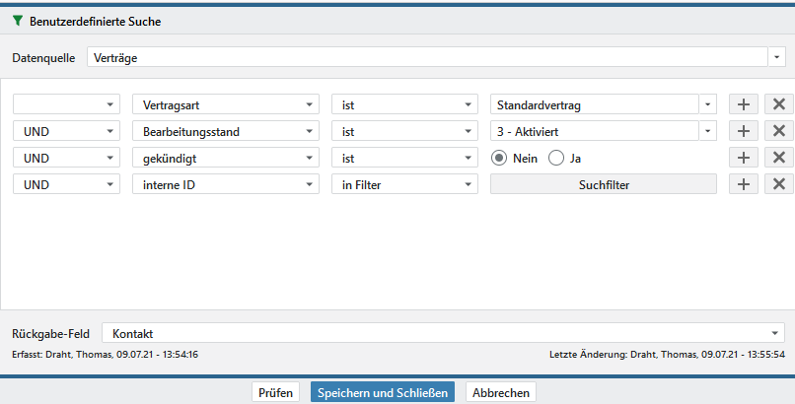This screenshot has height=404, width=795.
Task: Add a row after the Vertragsart condition
Action: [x=744, y=104]
